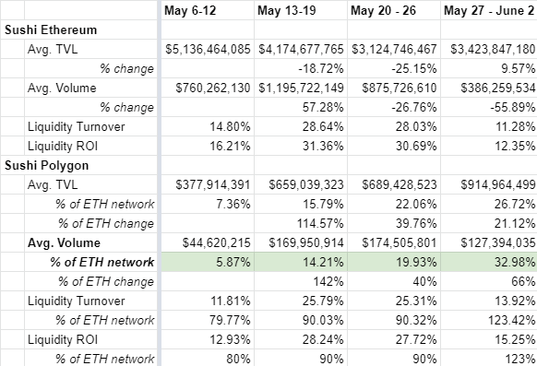The height and width of the screenshot is (366, 537).
Task: Click the Sushi Ethereum section label
Action: tap(51, 30)
